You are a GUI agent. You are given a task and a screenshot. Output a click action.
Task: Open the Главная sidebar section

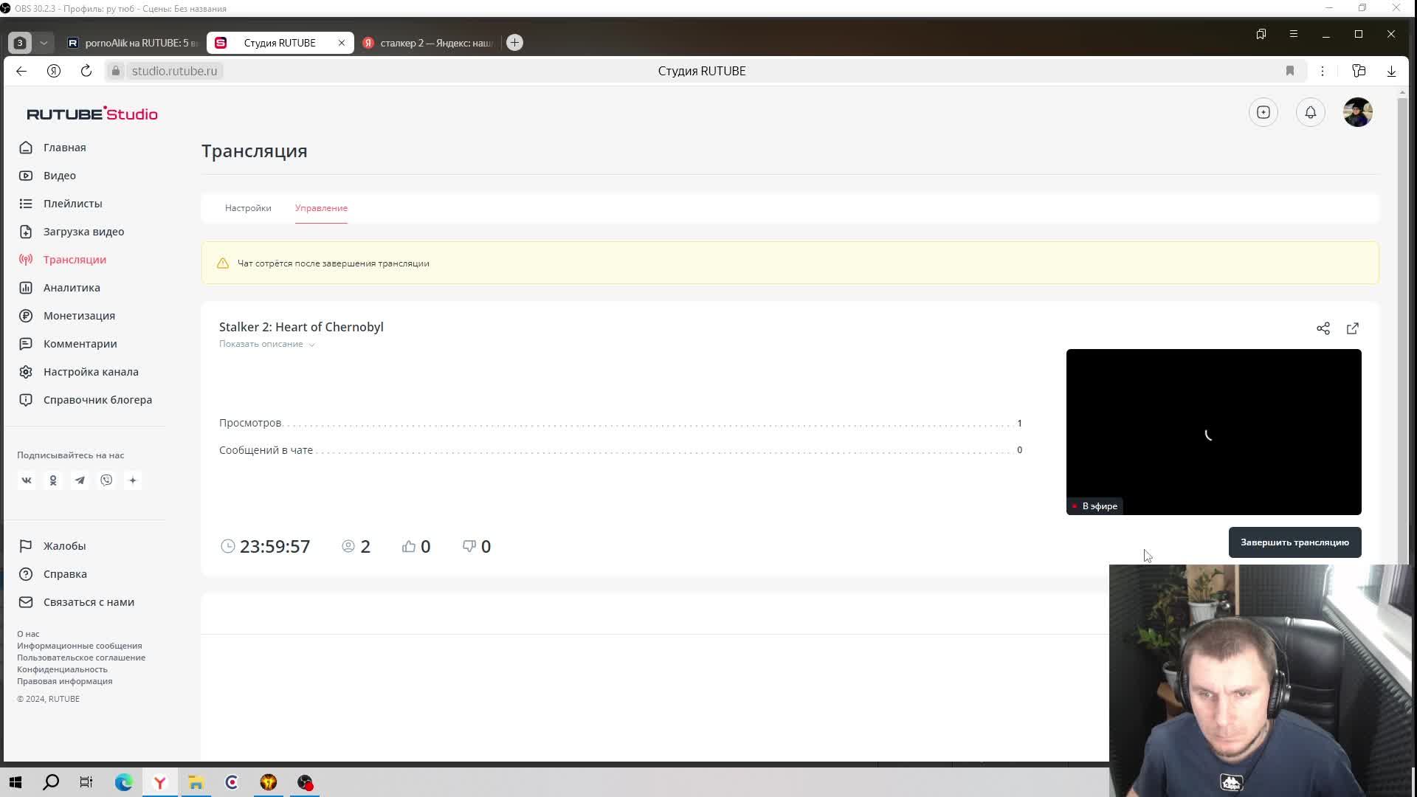point(64,148)
